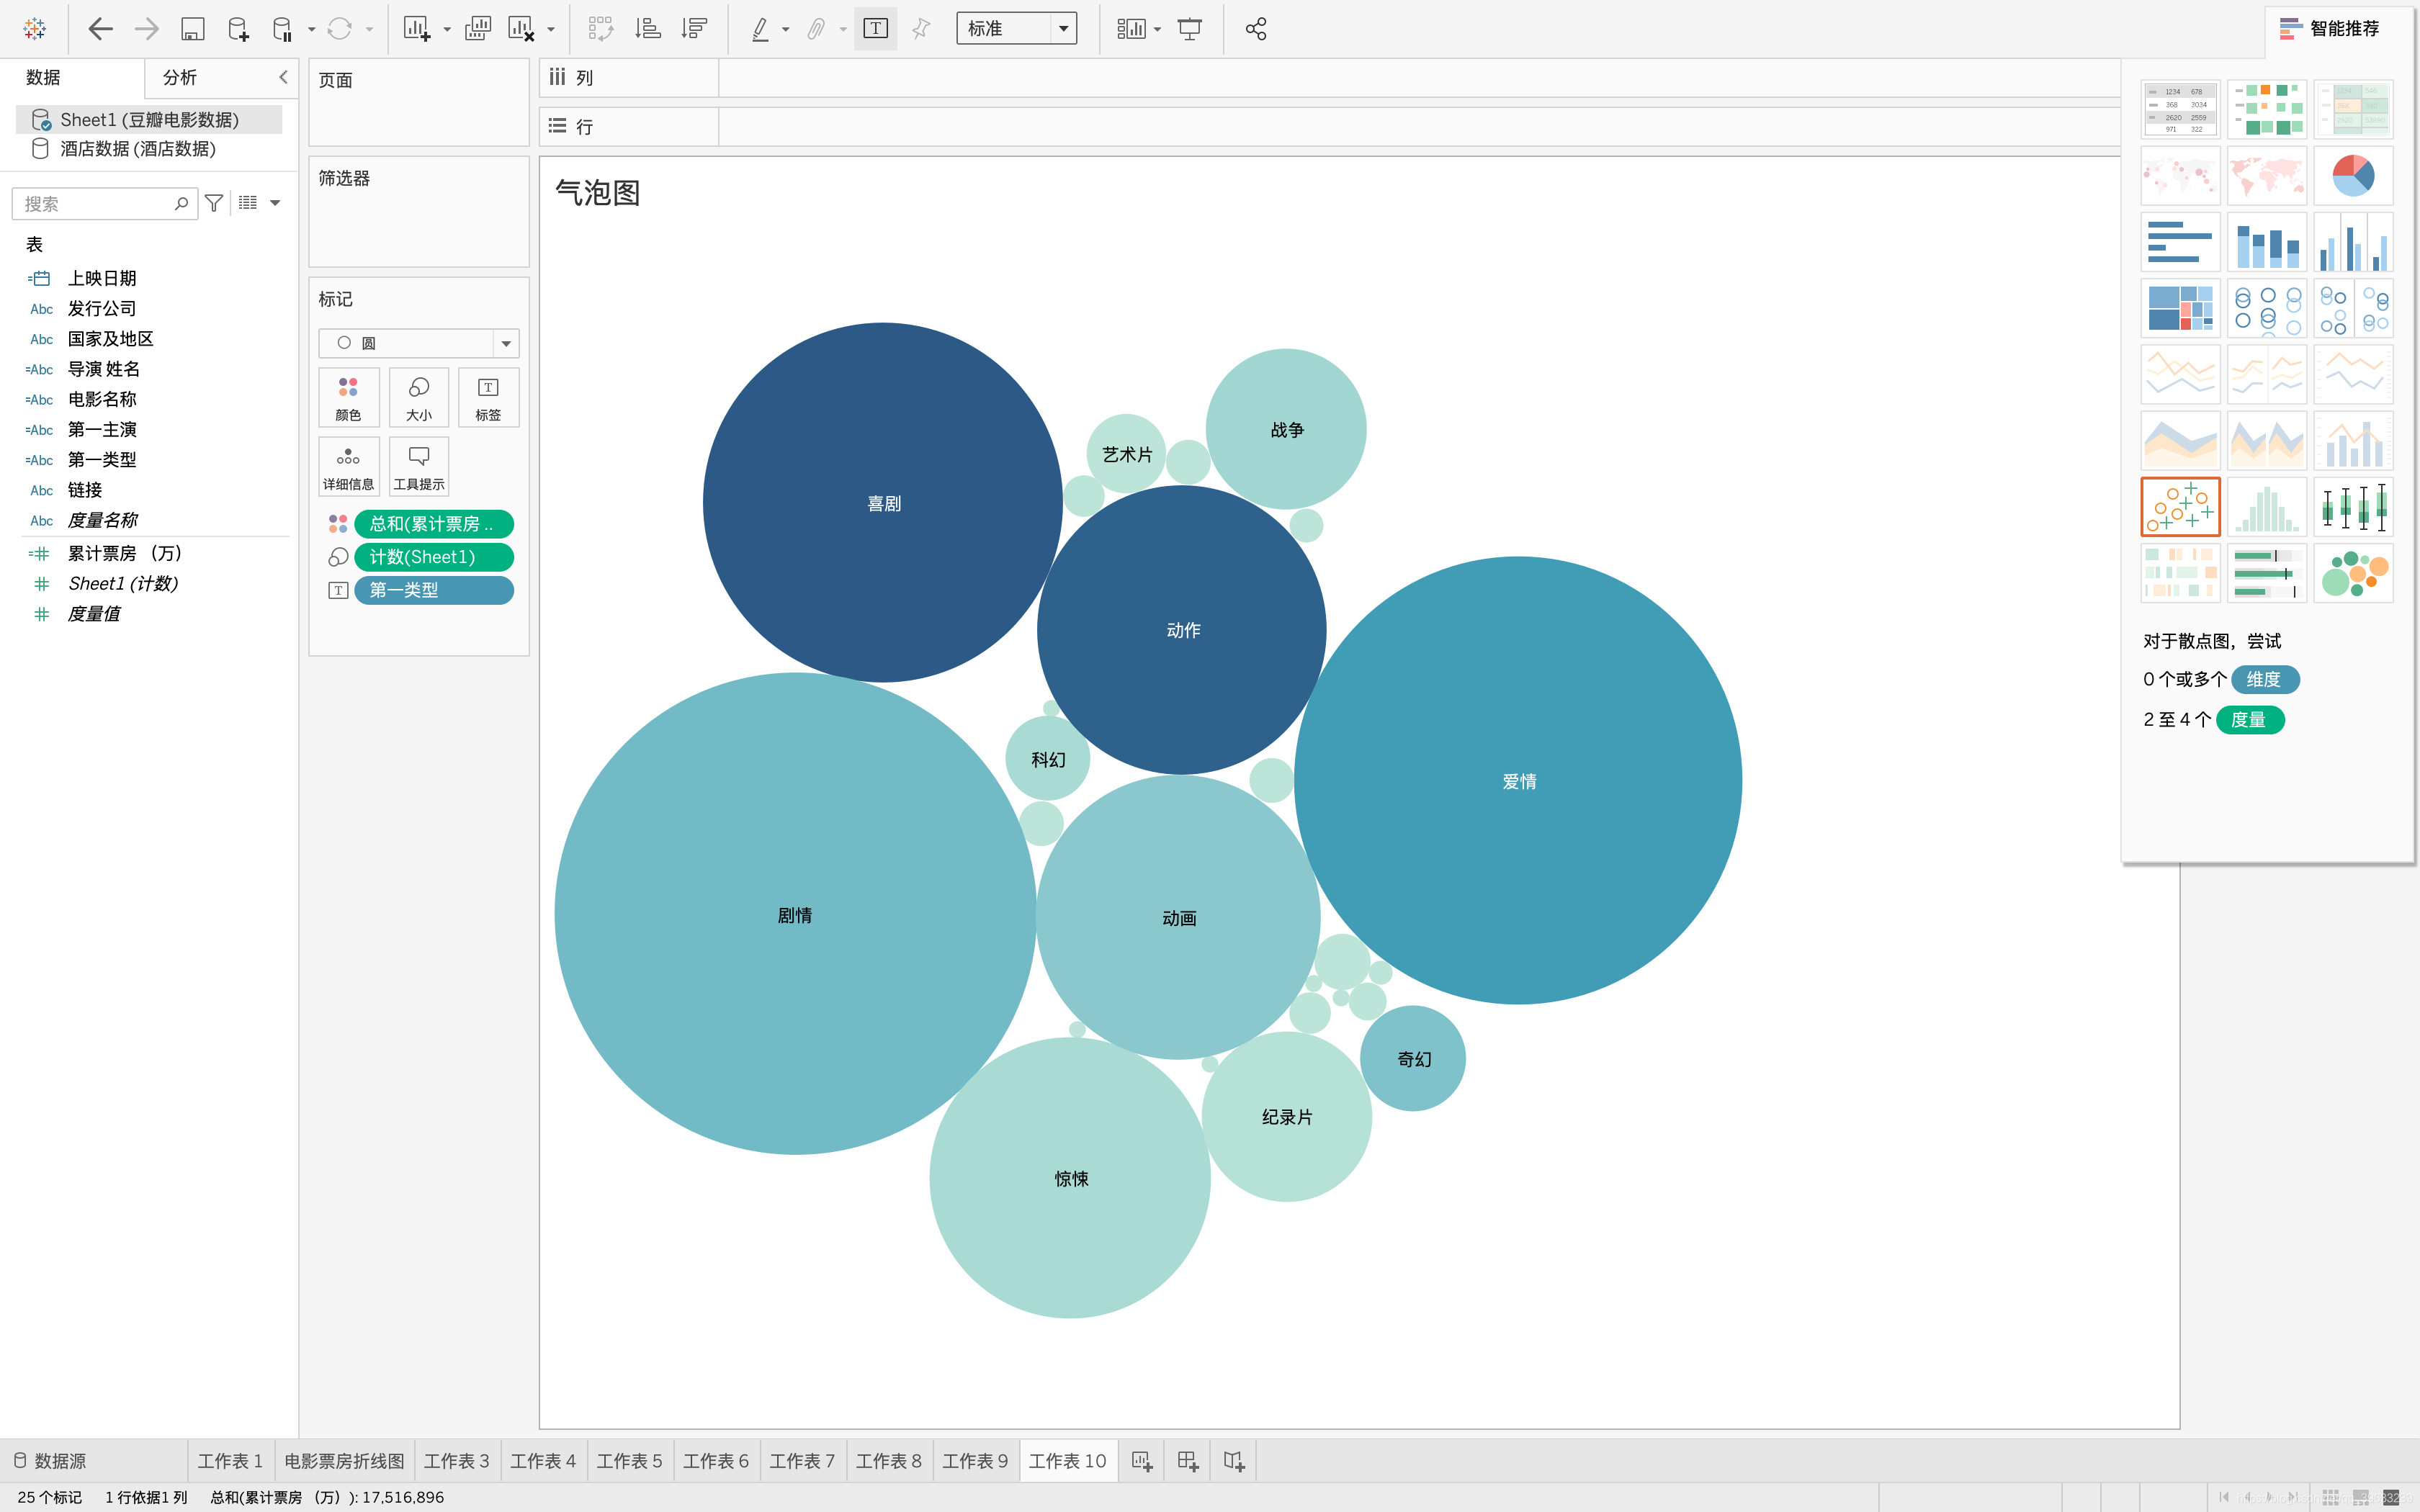Click the Sort Ascending icon

[x=648, y=29]
